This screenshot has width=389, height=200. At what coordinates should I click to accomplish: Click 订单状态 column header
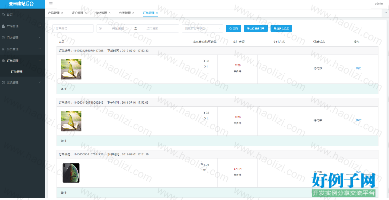pyautogui.click(x=319, y=42)
